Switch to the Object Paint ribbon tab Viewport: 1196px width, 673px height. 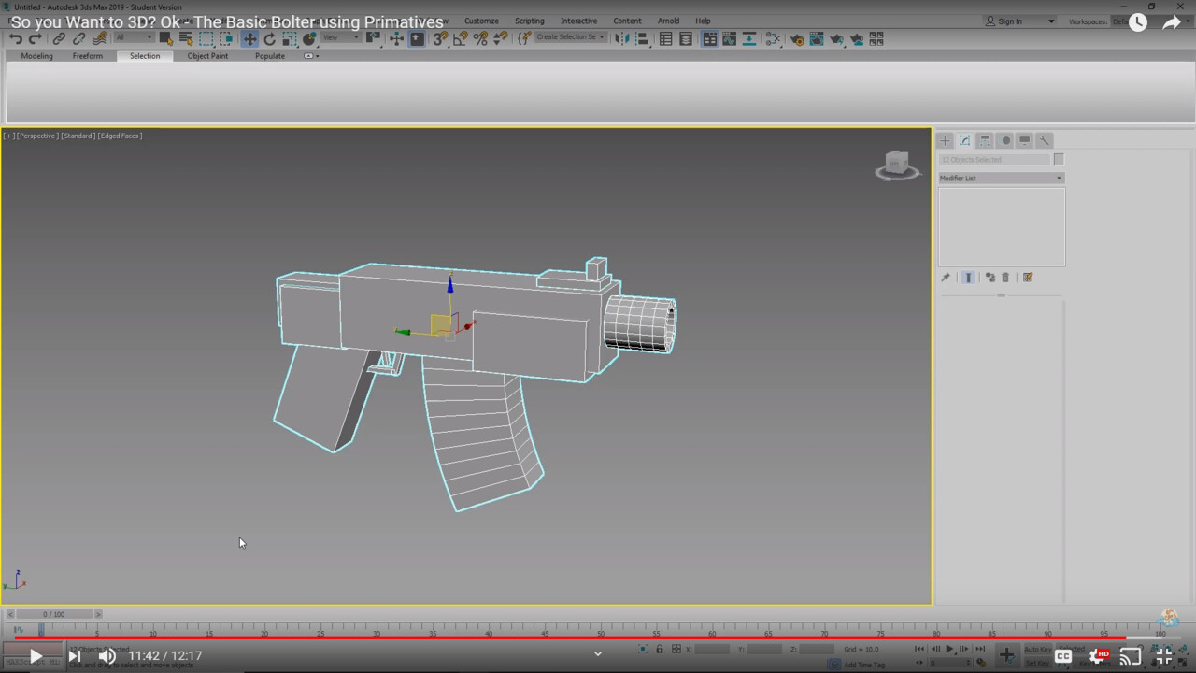point(207,56)
